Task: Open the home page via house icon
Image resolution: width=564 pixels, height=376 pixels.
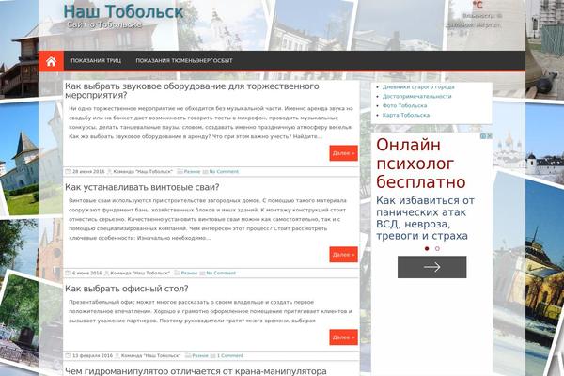Action: (x=51, y=61)
